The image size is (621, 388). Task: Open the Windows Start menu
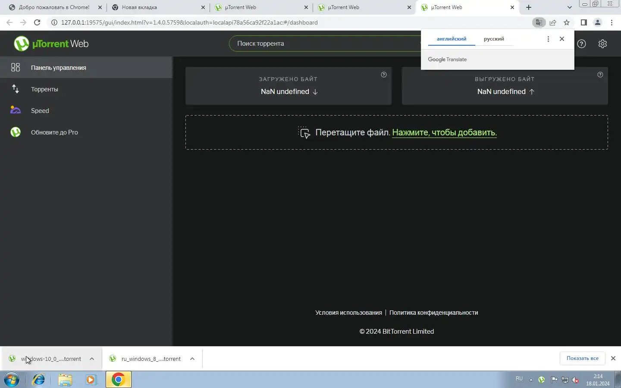click(12, 380)
